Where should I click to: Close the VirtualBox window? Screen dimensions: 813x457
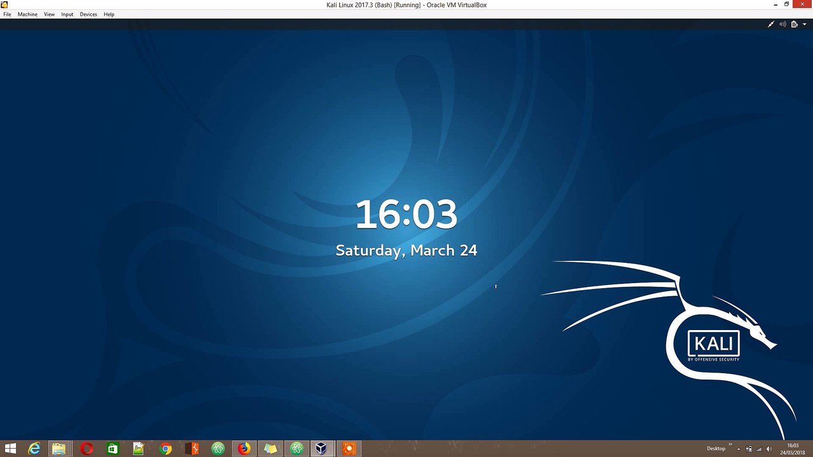[x=802, y=4]
